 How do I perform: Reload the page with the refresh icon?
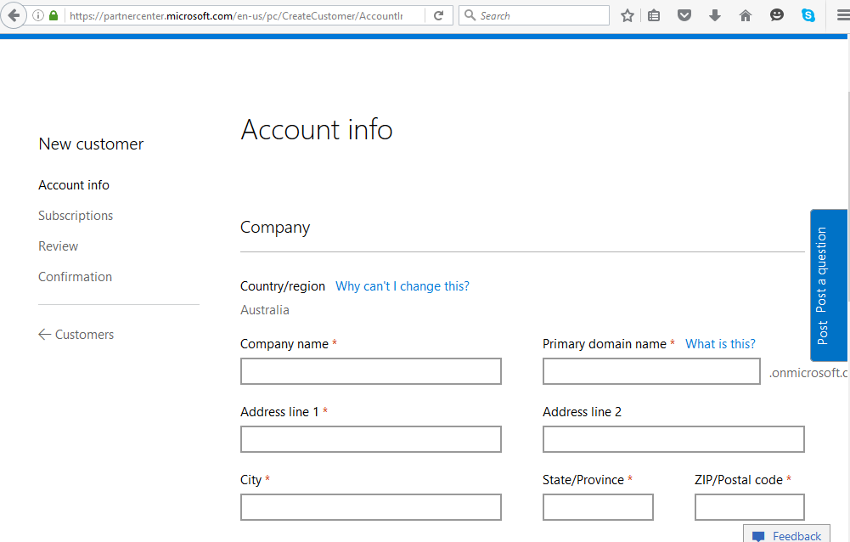pyautogui.click(x=438, y=16)
